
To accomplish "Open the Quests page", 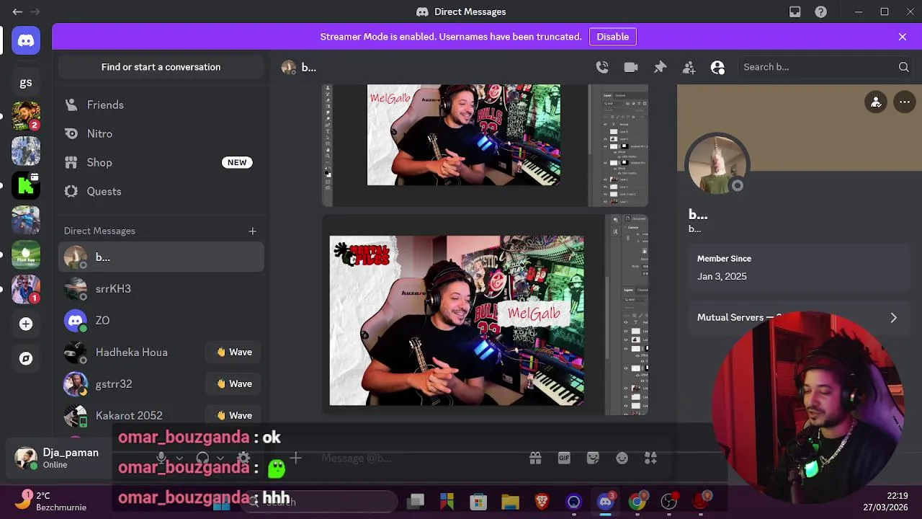I will click(161, 191).
